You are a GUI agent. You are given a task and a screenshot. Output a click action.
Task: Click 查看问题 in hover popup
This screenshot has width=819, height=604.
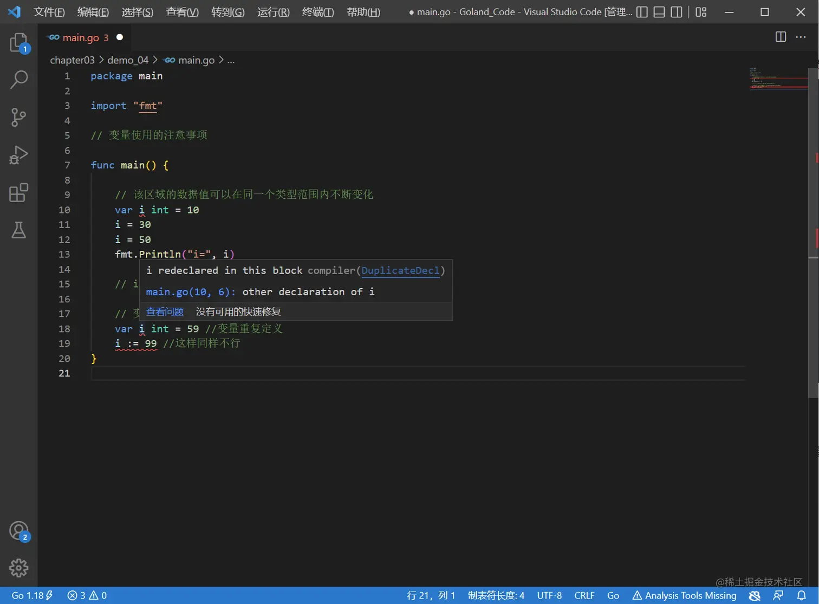click(165, 311)
